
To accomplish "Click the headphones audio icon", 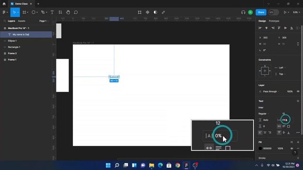I will [x=243, y=12].
